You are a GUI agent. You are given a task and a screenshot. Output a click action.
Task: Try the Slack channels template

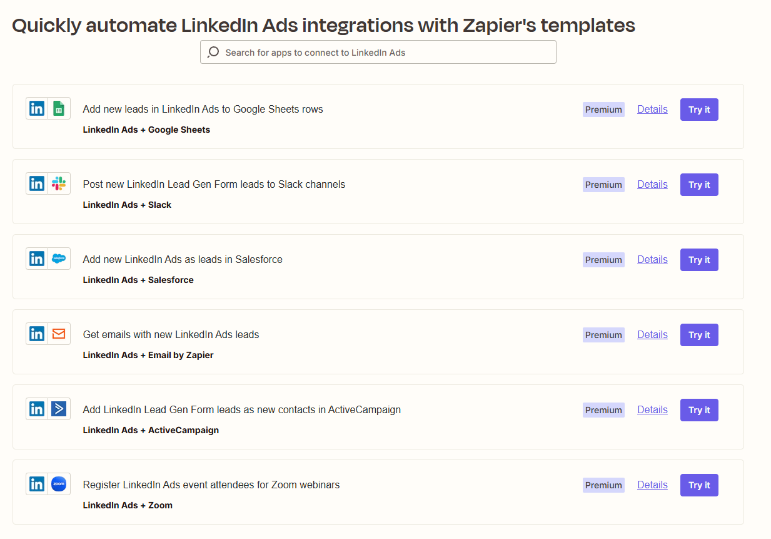(x=699, y=185)
